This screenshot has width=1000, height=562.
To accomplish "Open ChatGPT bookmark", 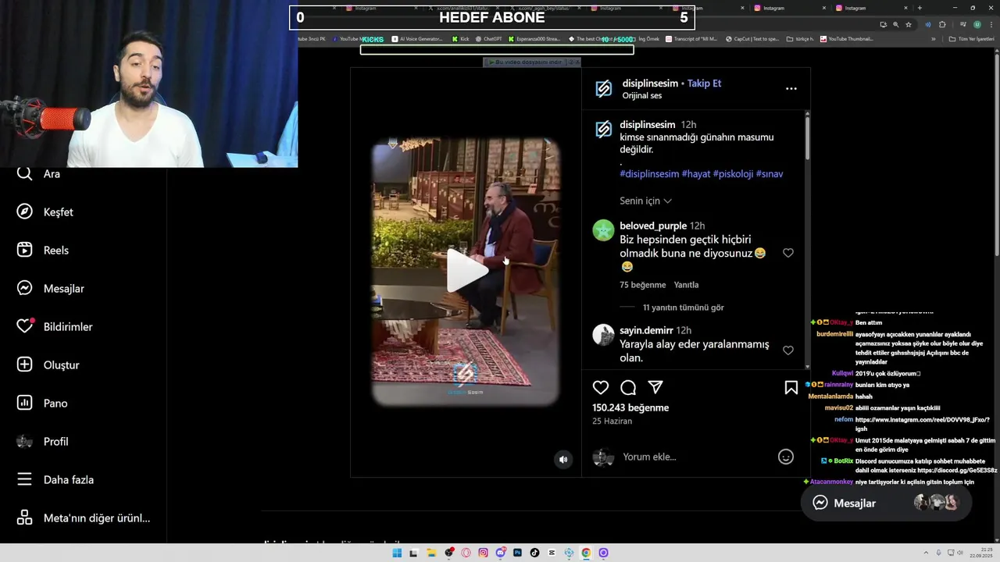I will click(x=487, y=39).
